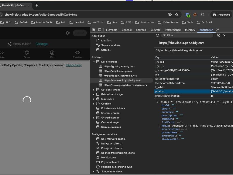Open Bounce tracking mitigations
This screenshot has height=175, width=233.
118,153
